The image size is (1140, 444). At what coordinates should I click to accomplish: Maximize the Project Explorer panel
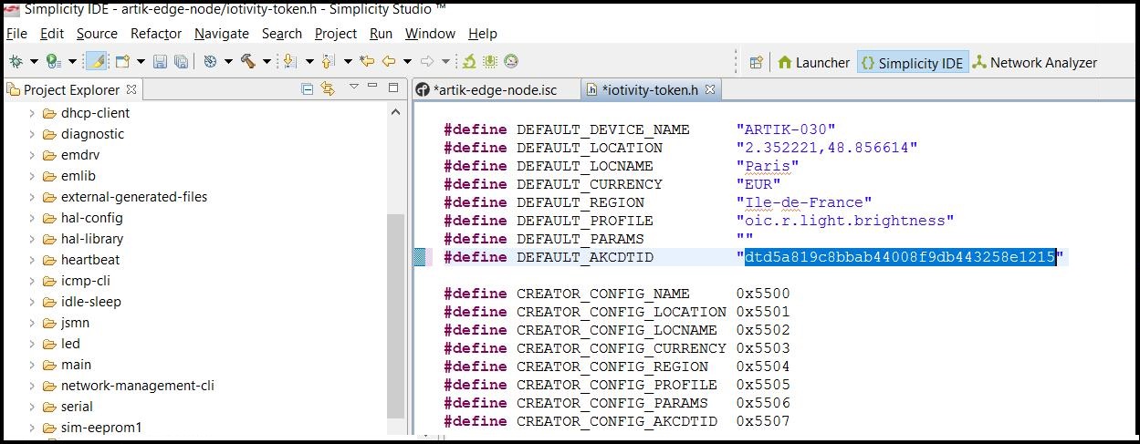click(393, 88)
